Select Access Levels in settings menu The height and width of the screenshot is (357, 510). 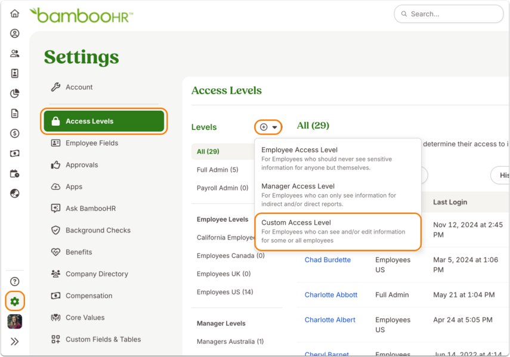[x=104, y=121]
